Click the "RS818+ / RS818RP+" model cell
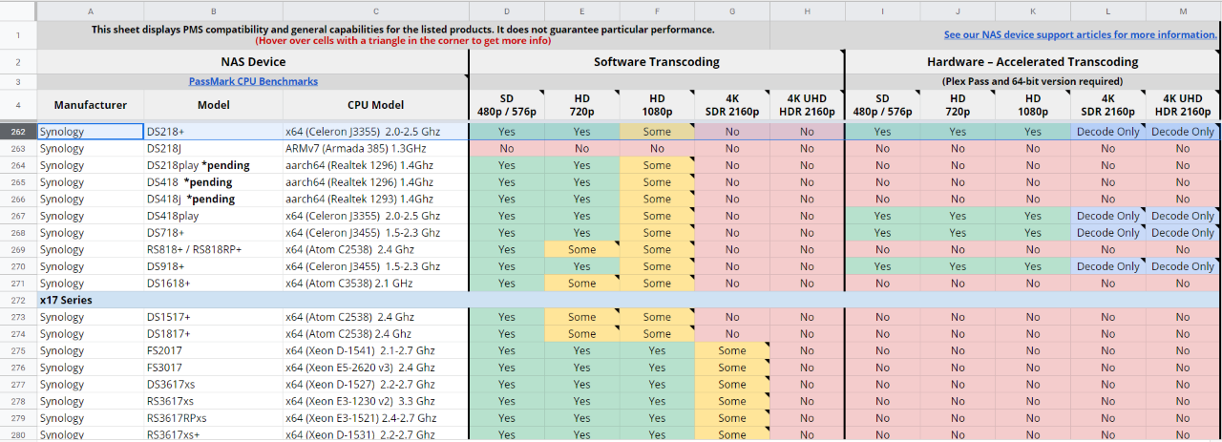This screenshot has width=1222, height=442. pos(213,249)
